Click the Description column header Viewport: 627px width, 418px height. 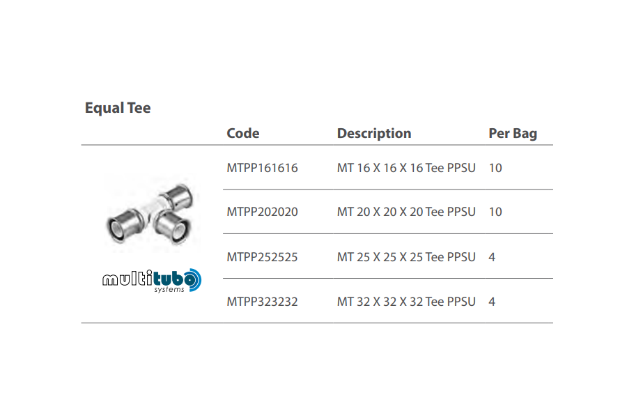[374, 133]
